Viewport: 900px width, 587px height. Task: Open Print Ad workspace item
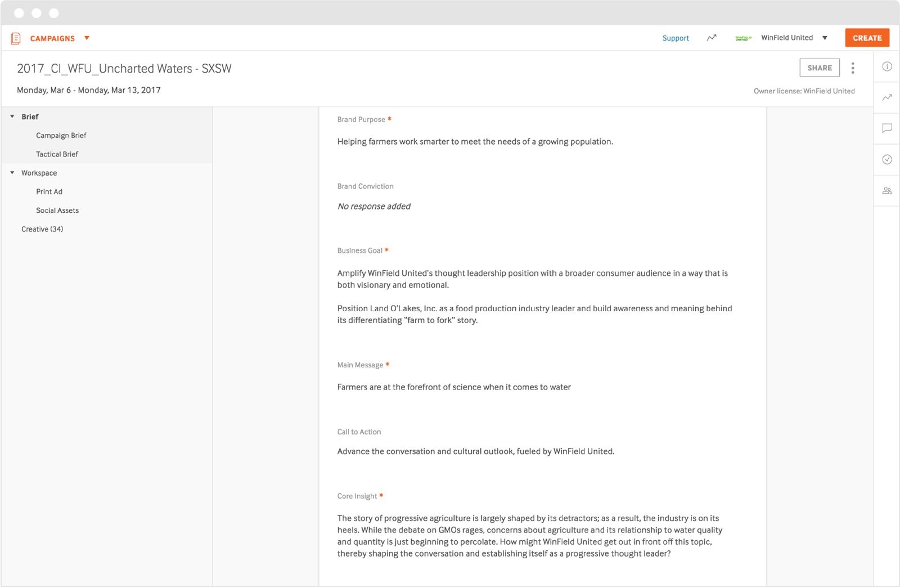[x=49, y=192]
